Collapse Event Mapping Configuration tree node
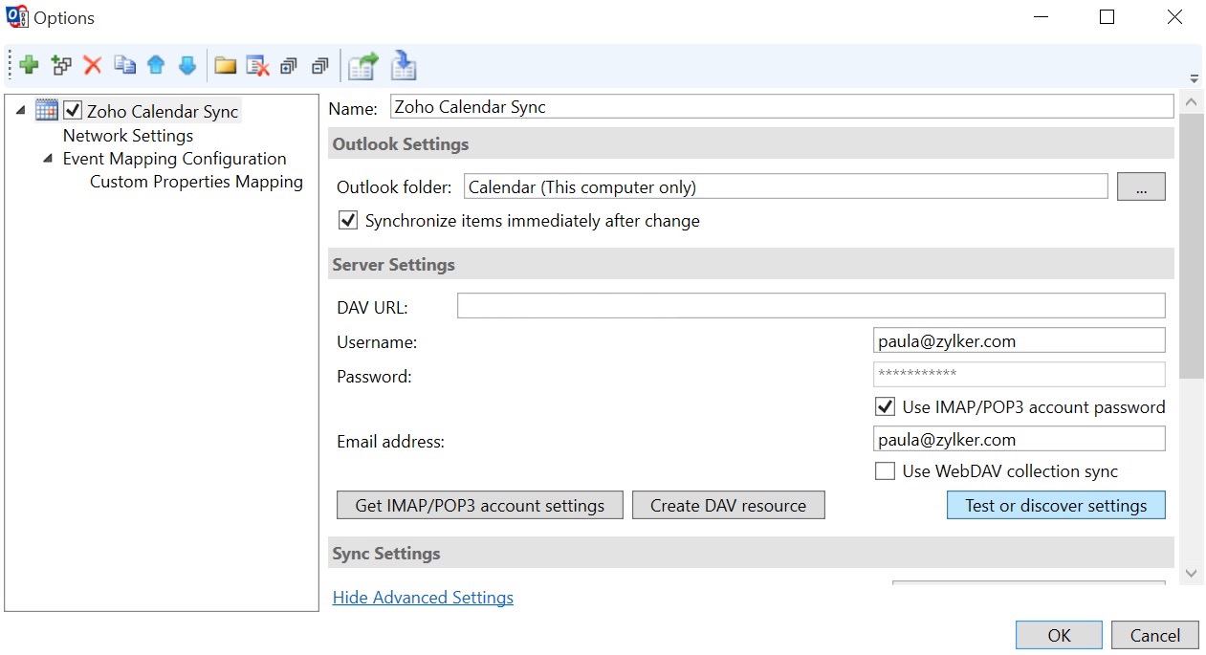This screenshot has height=655, width=1206. point(48,159)
